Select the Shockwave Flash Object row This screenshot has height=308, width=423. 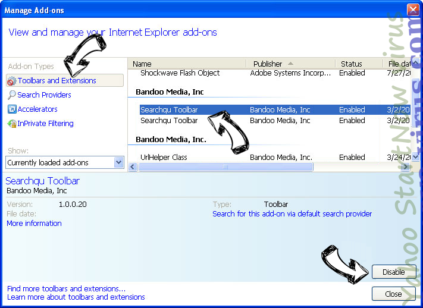(x=275, y=73)
